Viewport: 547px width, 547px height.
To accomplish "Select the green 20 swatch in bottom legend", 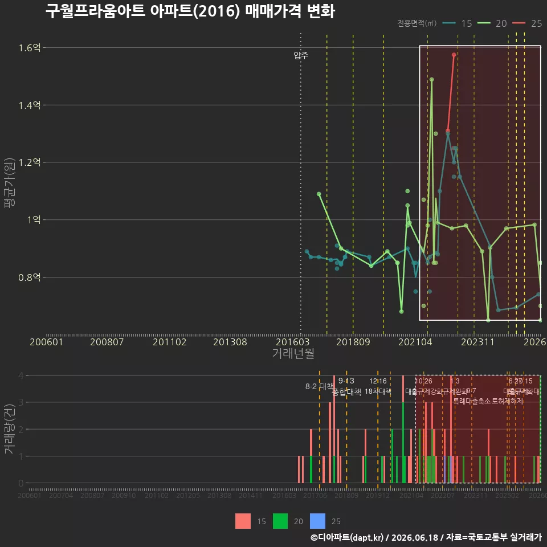I will pos(280,521).
